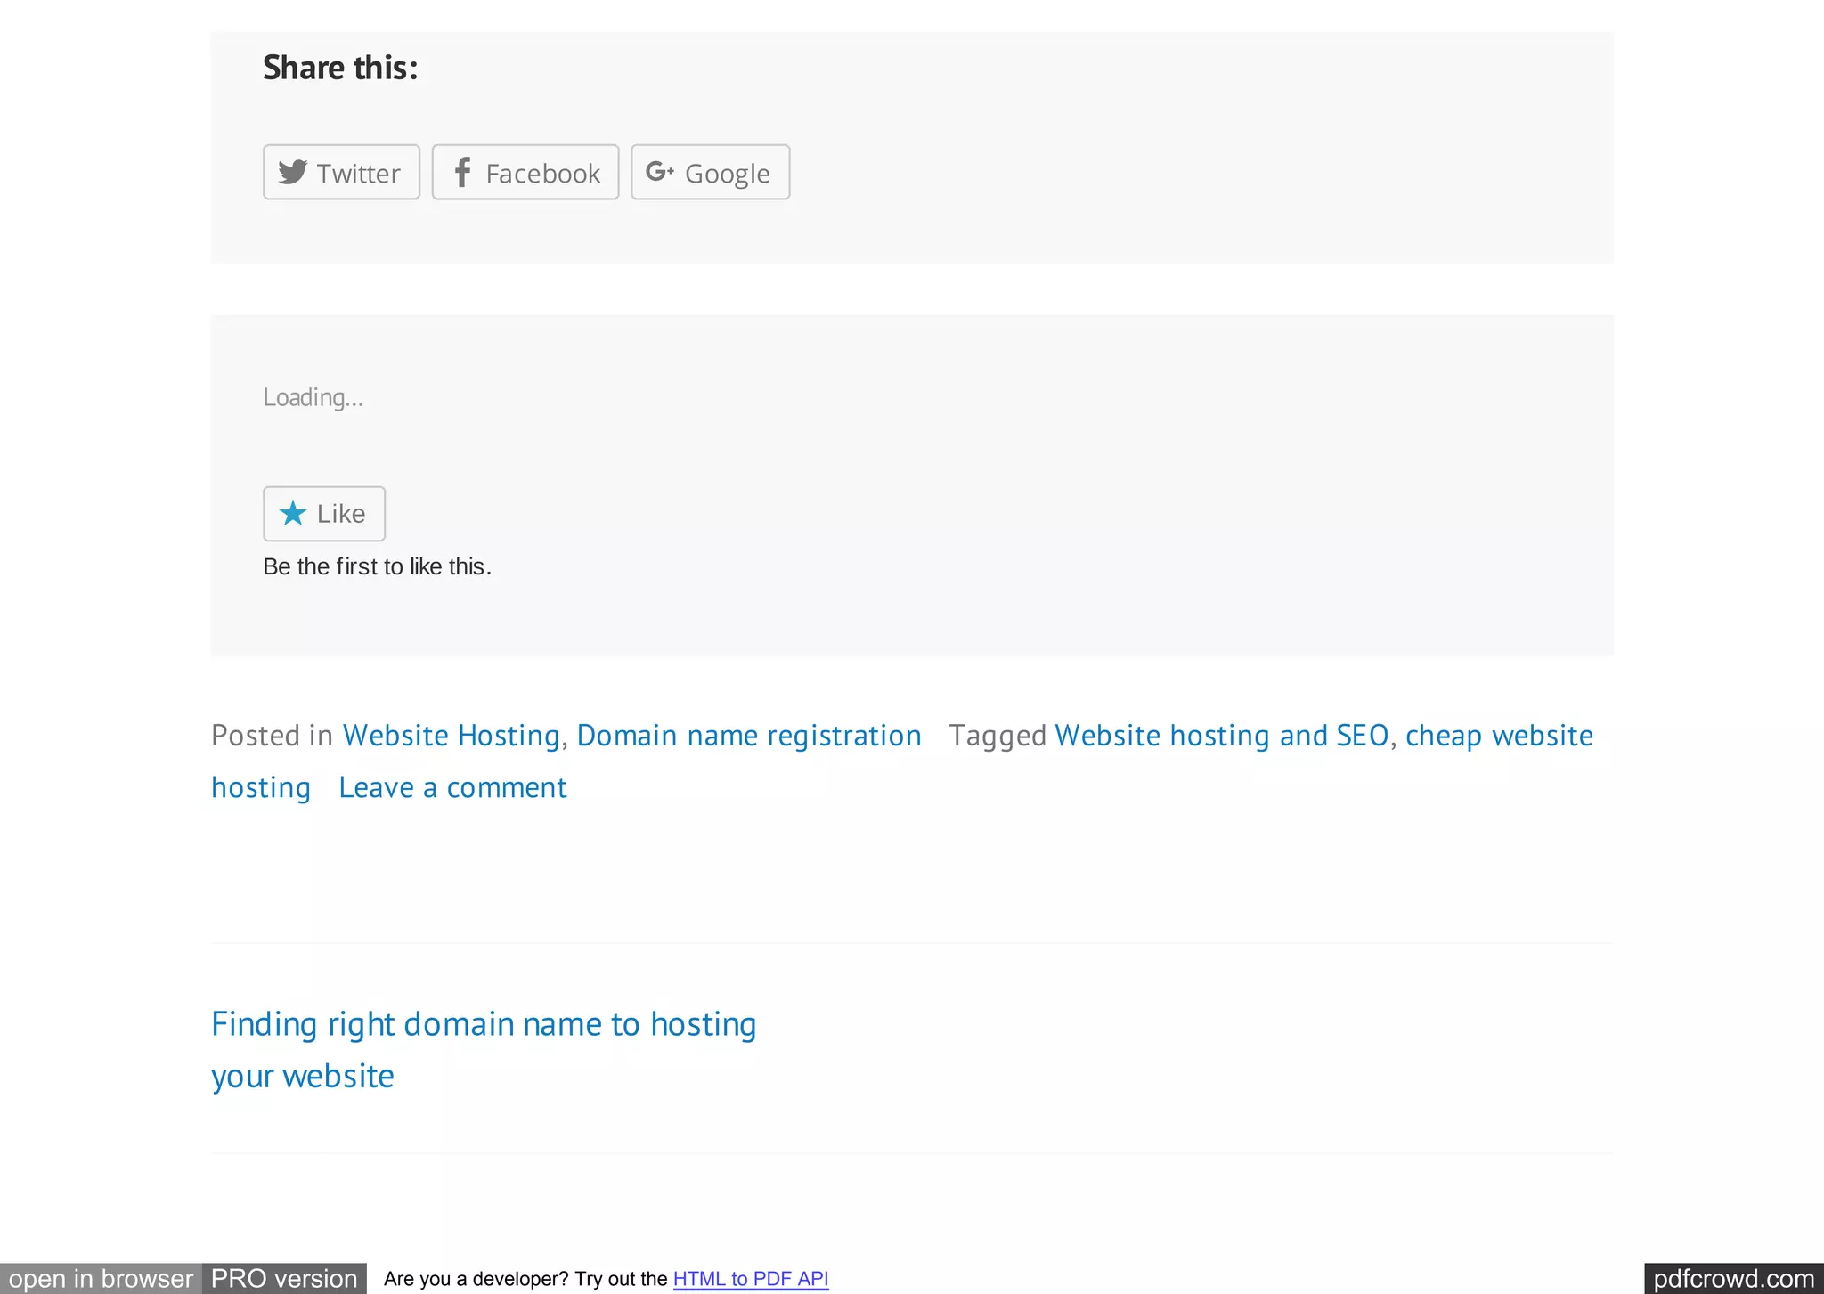
Task: Click the PRO version button
Action: [x=284, y=1278]
